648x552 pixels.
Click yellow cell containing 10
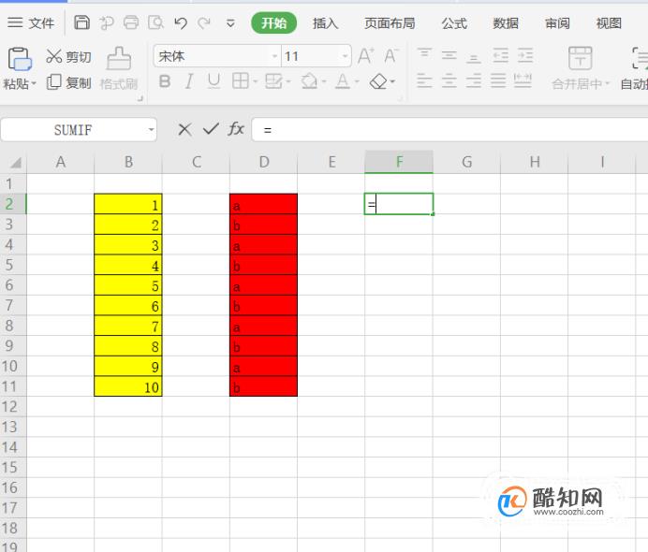tap(128, 386)
